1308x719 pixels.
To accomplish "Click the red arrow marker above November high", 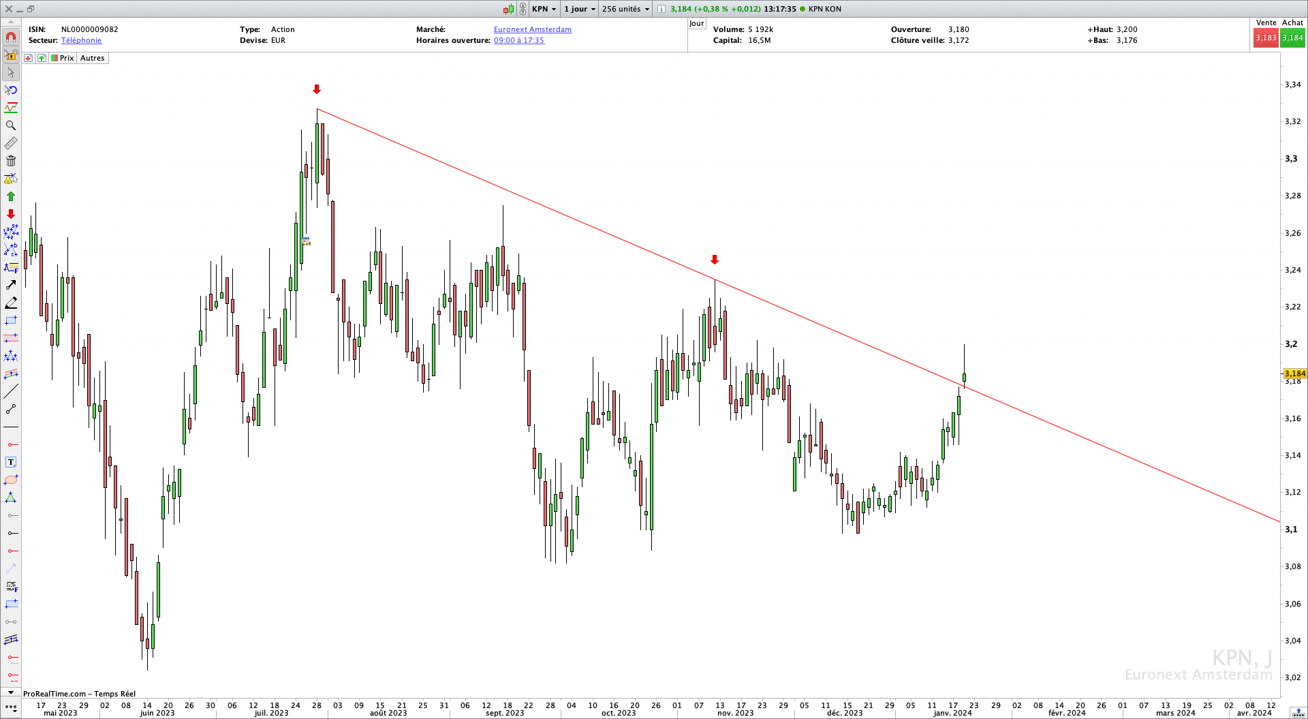I will coord(715,260).
